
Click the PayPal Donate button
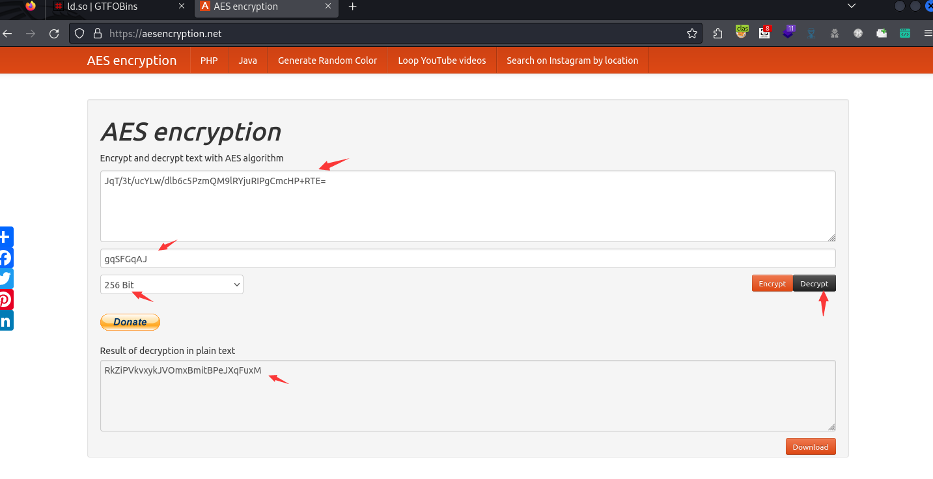coord(130,322)
